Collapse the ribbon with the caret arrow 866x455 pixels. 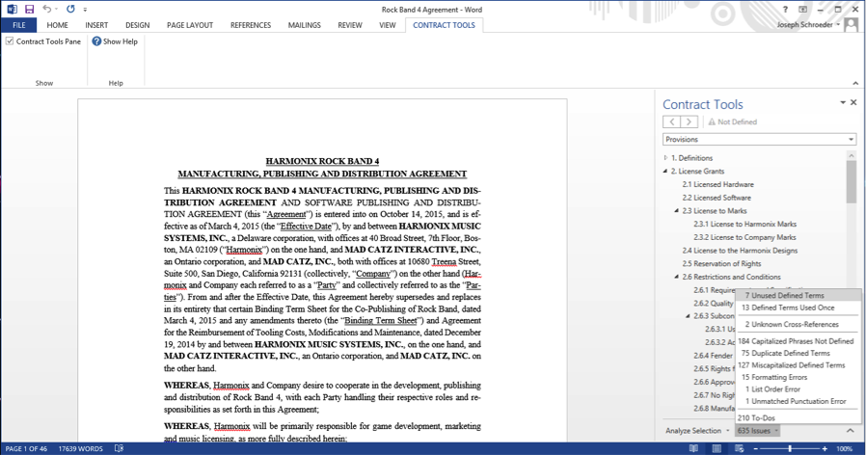(x=855, y=83)
